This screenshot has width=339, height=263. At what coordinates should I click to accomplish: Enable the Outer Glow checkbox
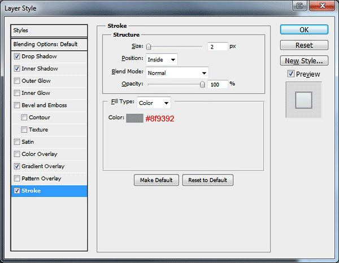17,81
